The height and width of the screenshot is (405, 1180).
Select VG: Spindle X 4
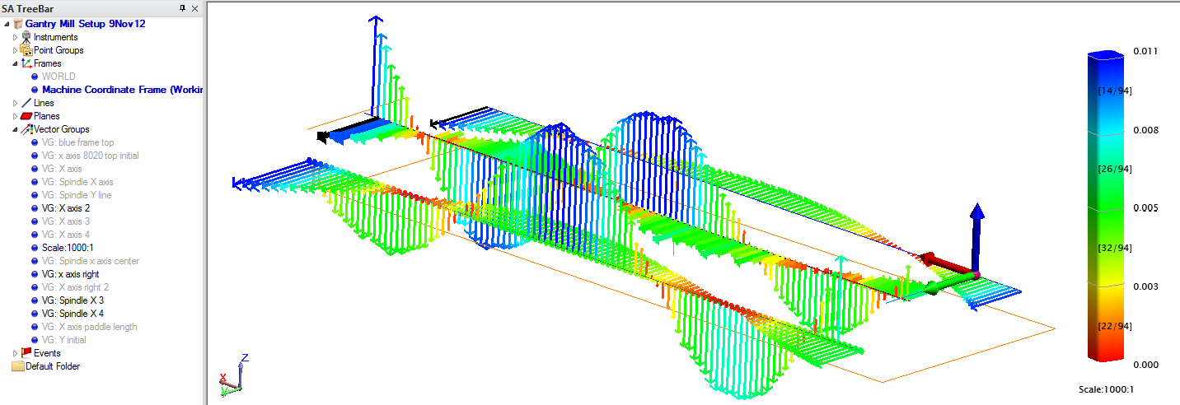click(73, 314)
